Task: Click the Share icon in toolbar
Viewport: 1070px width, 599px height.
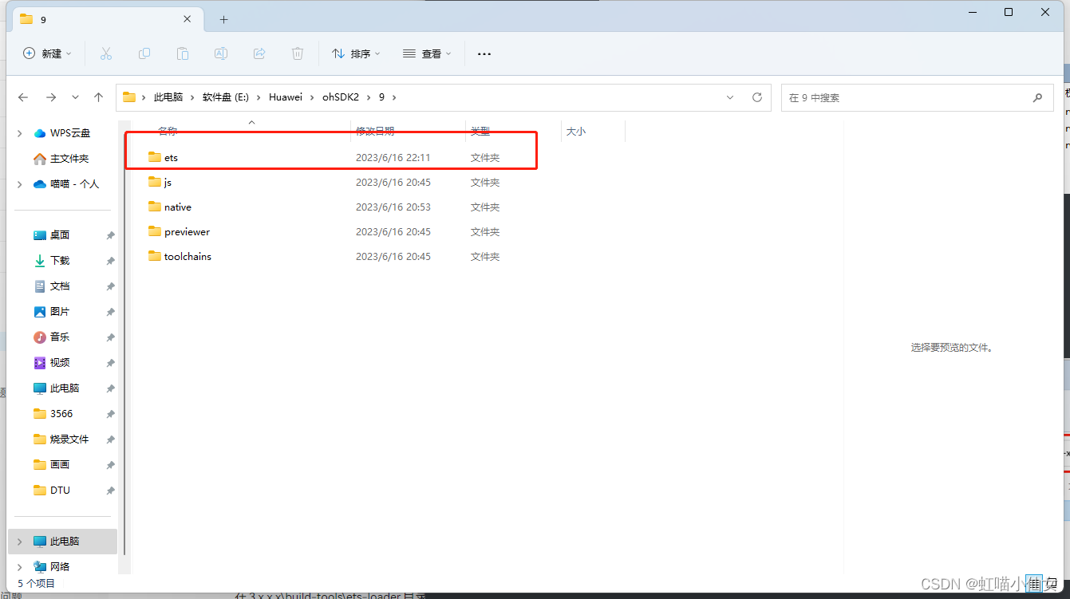Action: (x=259, y=53)
